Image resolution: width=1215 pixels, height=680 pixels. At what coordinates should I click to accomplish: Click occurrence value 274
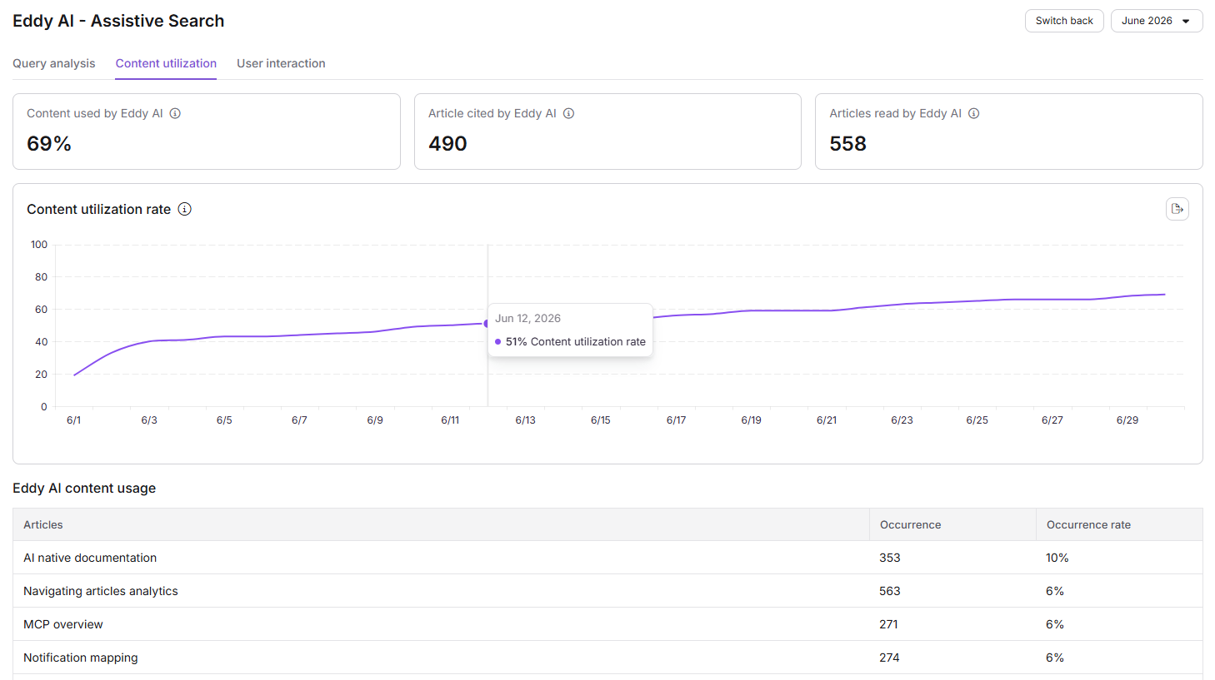(889, 658)
